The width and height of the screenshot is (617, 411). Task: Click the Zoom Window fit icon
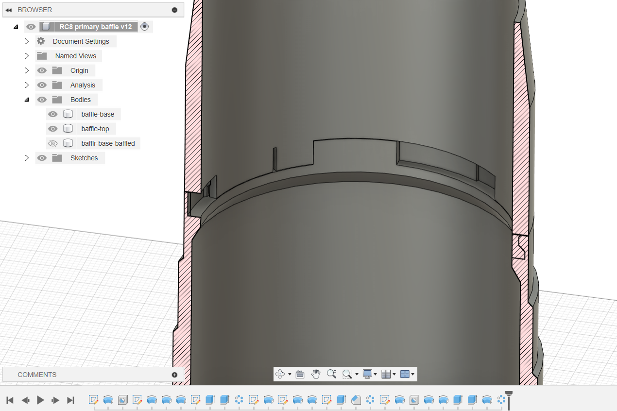(x=347, y=374)
